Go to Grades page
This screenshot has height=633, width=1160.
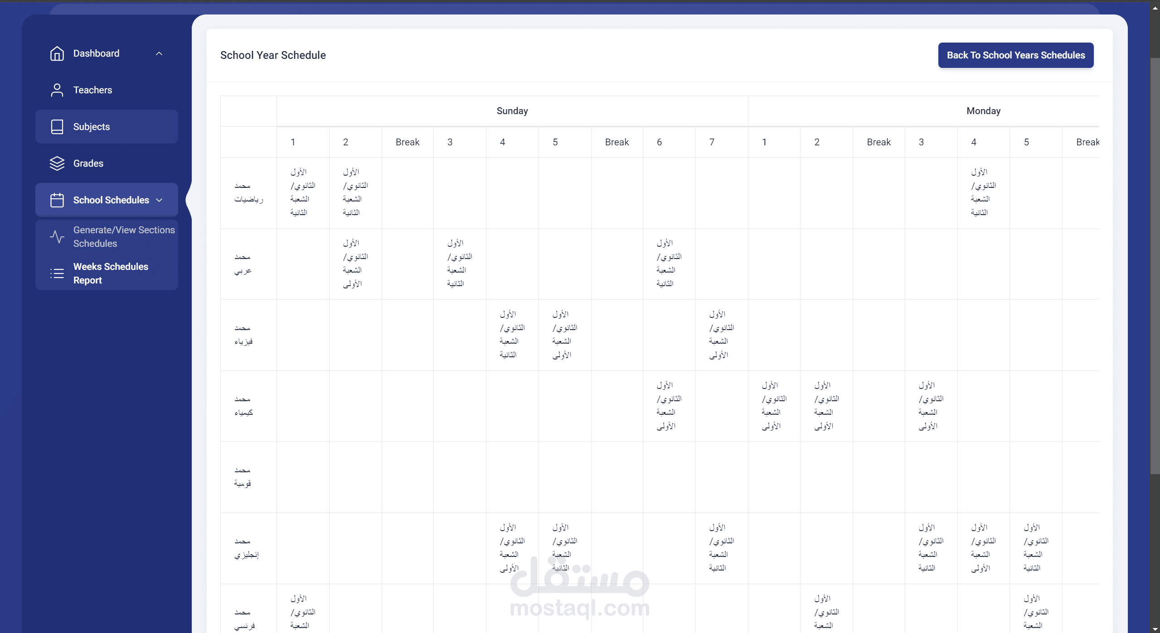tap(88, 163)
